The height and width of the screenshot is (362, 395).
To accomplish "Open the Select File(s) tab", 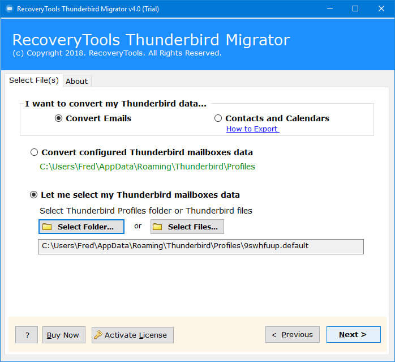I will coord(33,80).
